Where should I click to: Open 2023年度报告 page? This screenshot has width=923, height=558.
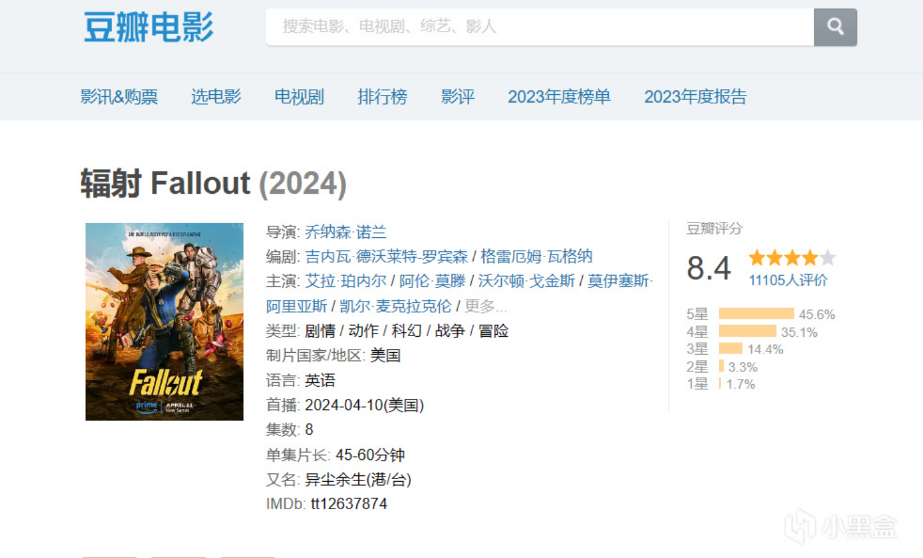click(695, 97)
